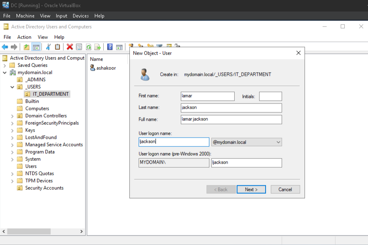The image size is (368, 245).
Task: Click the Up one level folder icon
Action: (x=27, y=47)
